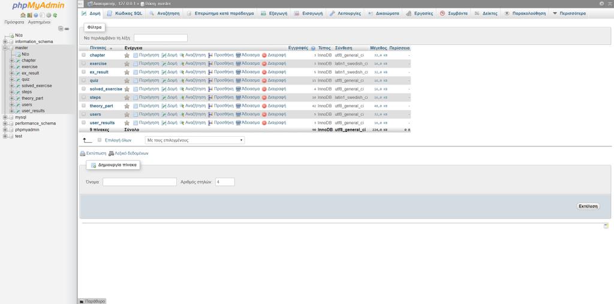Expand the chapter table in sidebar tree

tap(12, 61)
